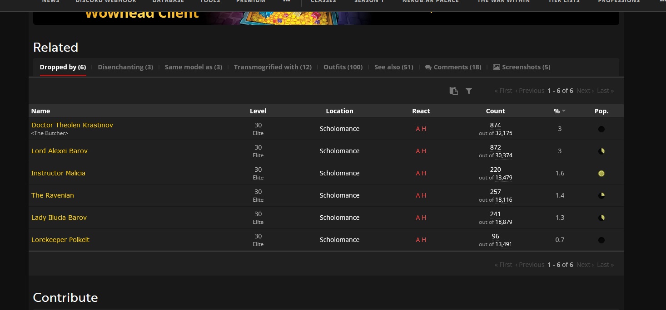Open the Same model as (3) tab
666x310 pixels.
[x=194, y=67]
